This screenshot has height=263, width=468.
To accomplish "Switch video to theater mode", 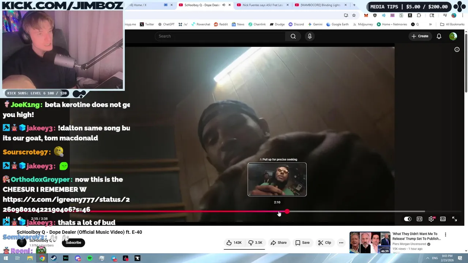I will [x=443, y=219].
